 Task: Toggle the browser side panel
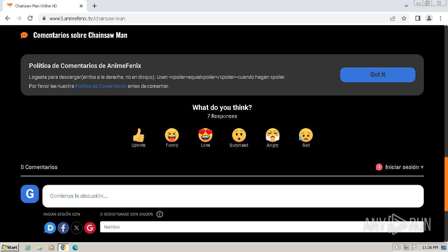(418, 18)
